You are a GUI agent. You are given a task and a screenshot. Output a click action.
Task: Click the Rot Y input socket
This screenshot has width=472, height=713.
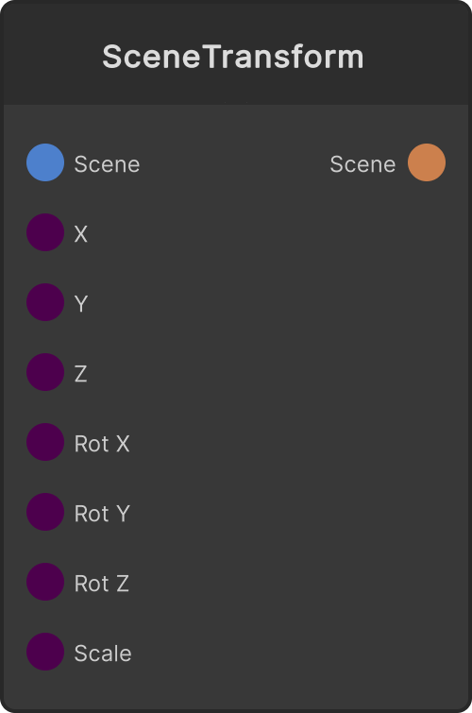coord(45,512)
